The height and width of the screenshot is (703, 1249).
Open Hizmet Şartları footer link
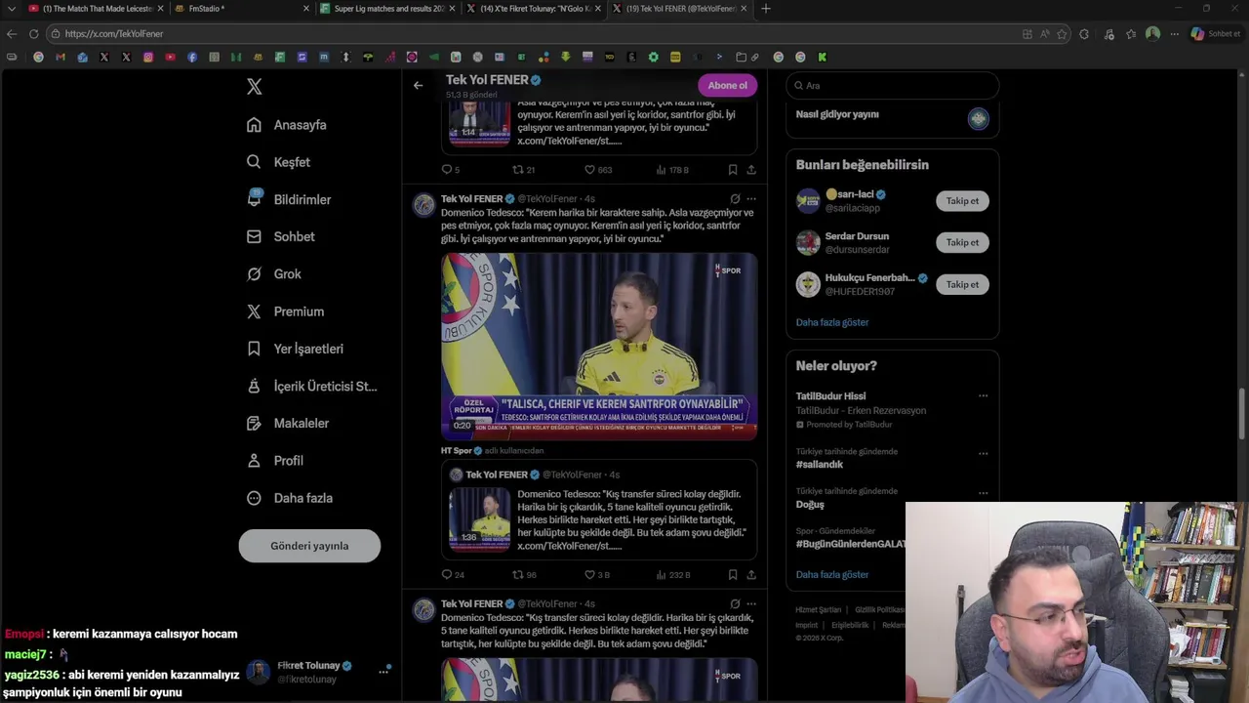(x=818, y=610)
